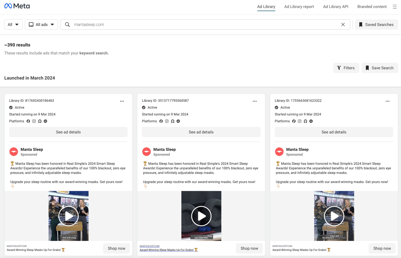Open Saved Searches

tap(376, 24)
